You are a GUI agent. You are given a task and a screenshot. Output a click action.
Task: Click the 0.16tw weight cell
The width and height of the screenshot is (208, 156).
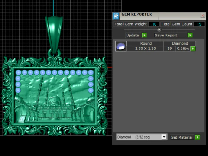(183, 49)
